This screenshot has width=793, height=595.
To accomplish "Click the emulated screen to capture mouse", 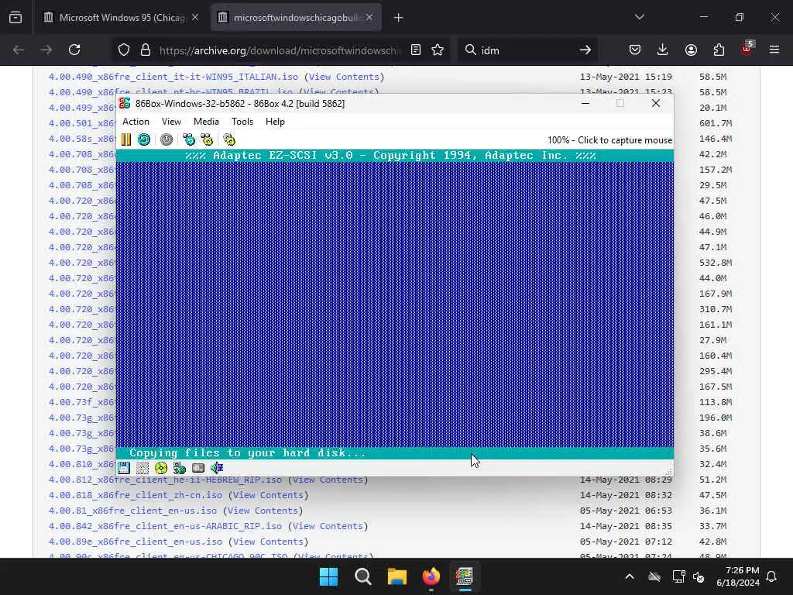I will 394,304.
